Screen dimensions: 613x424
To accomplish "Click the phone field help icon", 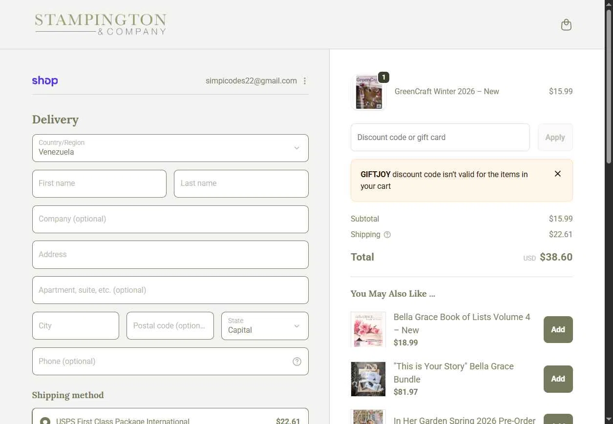I will [x=297, y=362].
